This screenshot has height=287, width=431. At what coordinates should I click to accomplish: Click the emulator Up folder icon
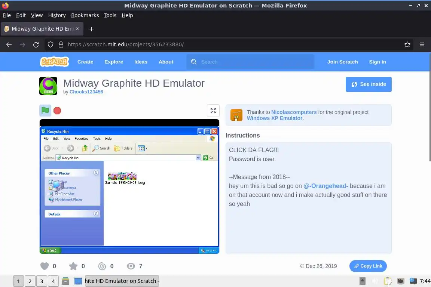85,148
